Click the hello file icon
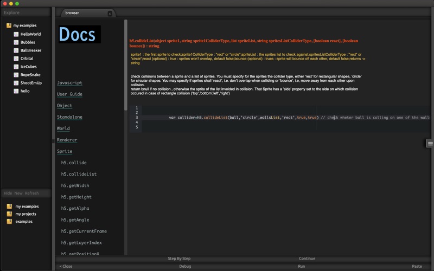Viewport: 434px width, 271px height. [x=16, y=91]
